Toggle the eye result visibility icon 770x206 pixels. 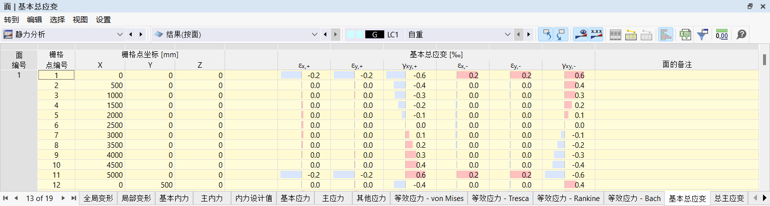pos(580,34)
